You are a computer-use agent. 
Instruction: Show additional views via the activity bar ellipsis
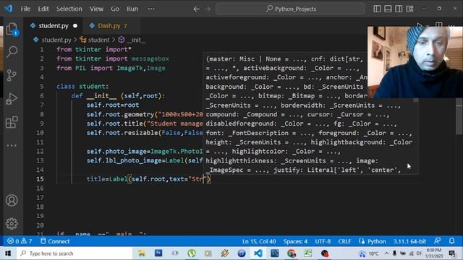point(12,145)
